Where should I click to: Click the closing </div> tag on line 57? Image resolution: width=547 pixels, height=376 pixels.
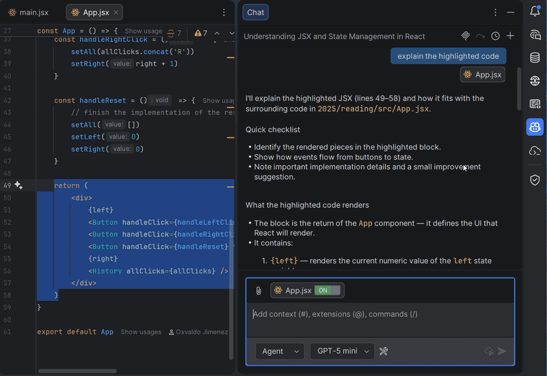tap(83, 283)
